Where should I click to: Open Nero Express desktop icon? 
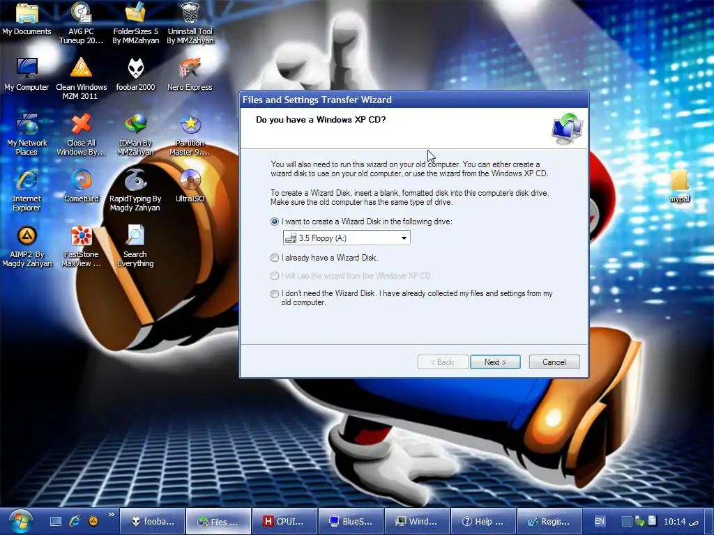click(x=190, y=75)
